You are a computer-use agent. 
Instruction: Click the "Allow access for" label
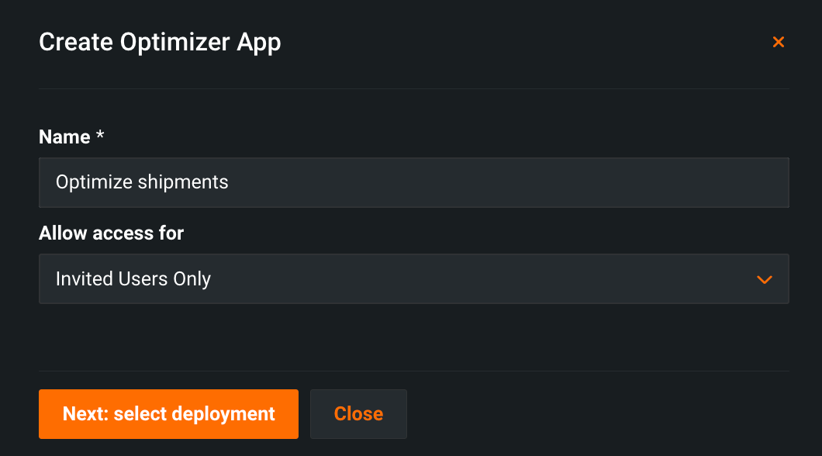[x=111, y=233]
